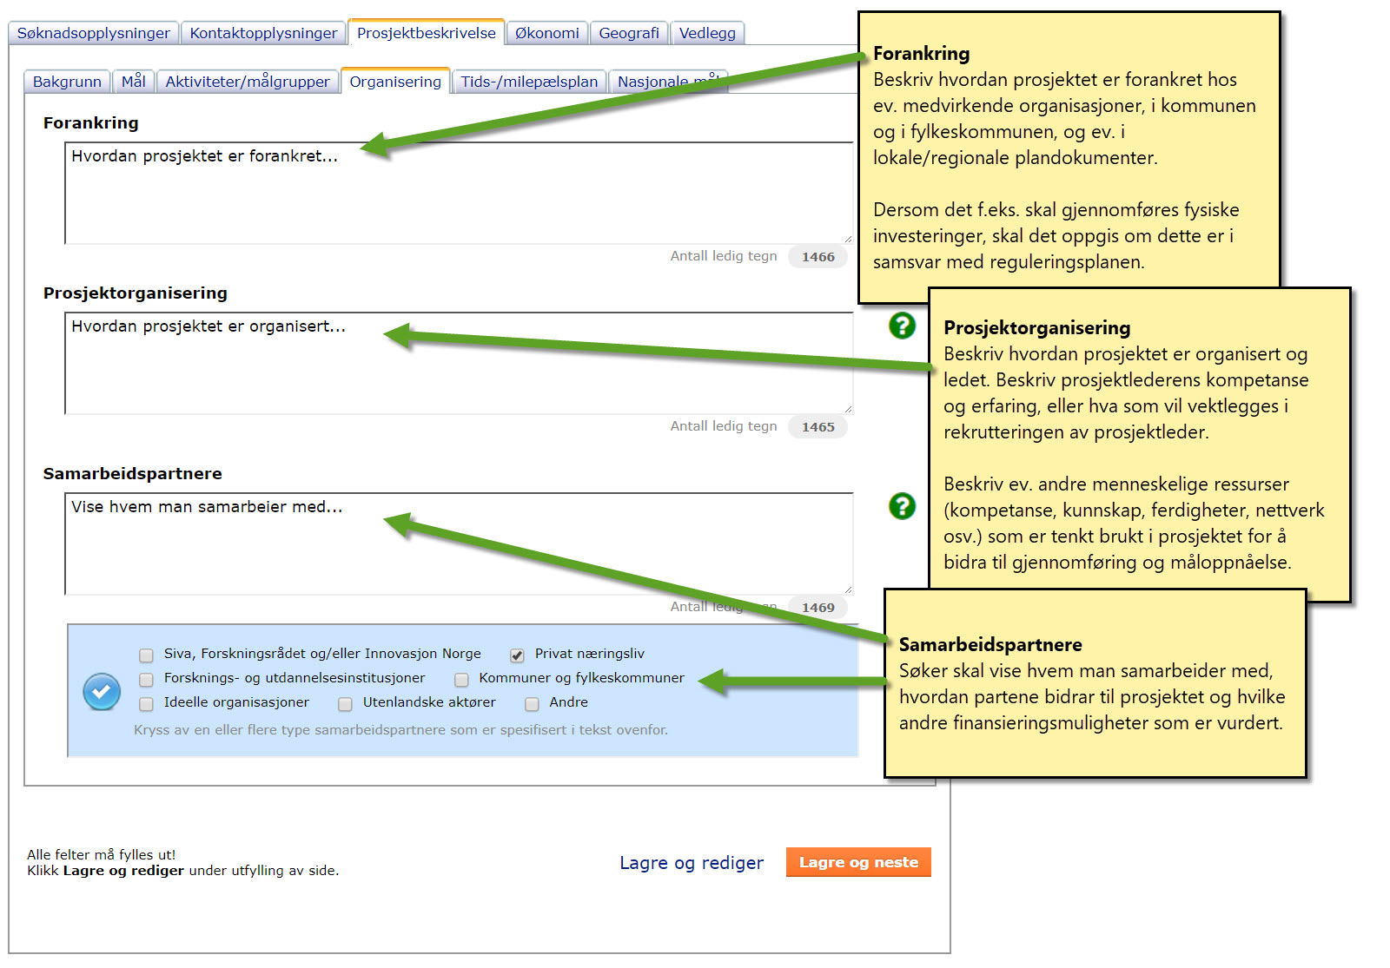This screenshot has height=968, width=1390.
Task: Click the Forankring text area
Action: tap(459, 193)
